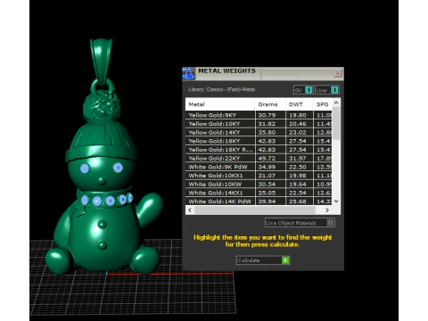This screenshot has height=321, width=428.
Task: Select the White Gold:10KW row
Action: tap(259, 184)
